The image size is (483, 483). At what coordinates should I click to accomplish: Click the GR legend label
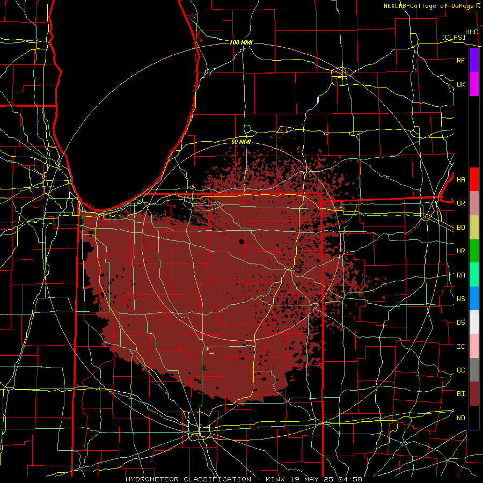(x=460, y=203)
